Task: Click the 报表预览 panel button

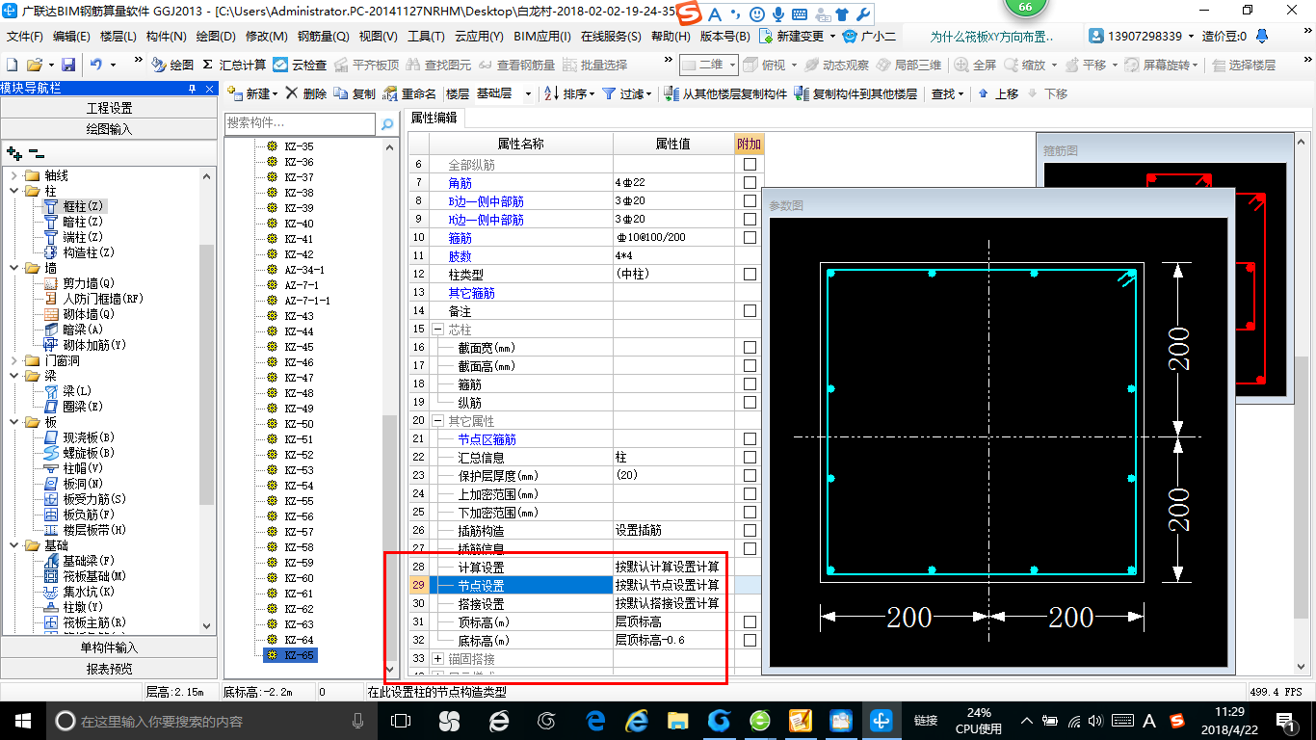Action: tap(109, 668)
